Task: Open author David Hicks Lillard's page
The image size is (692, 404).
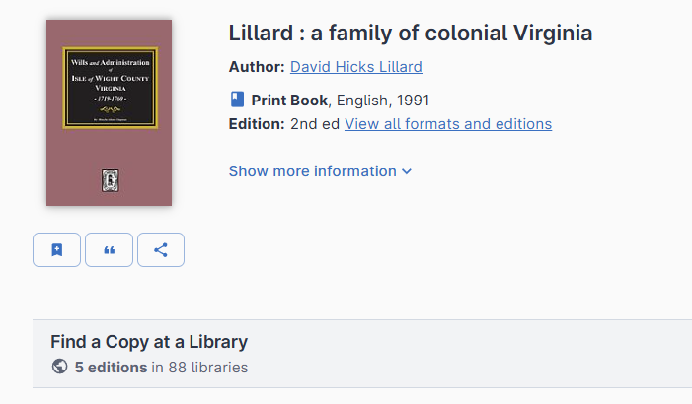Action: tap(355, 67)
